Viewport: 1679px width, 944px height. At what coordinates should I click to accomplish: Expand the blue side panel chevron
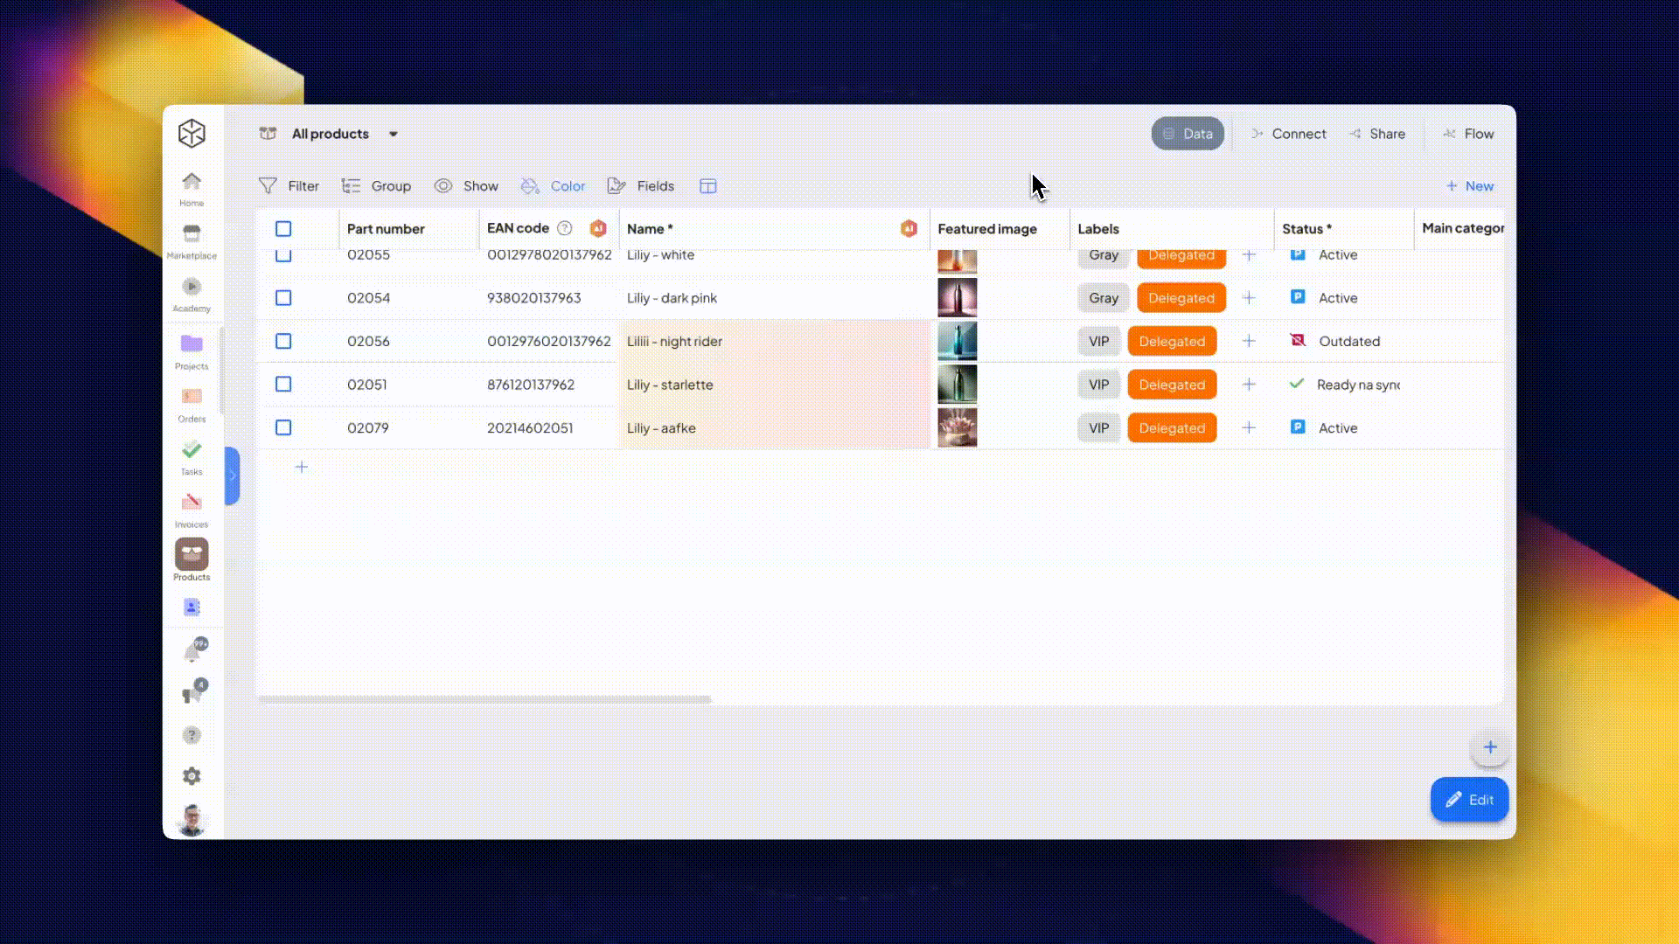coord(232,476)
